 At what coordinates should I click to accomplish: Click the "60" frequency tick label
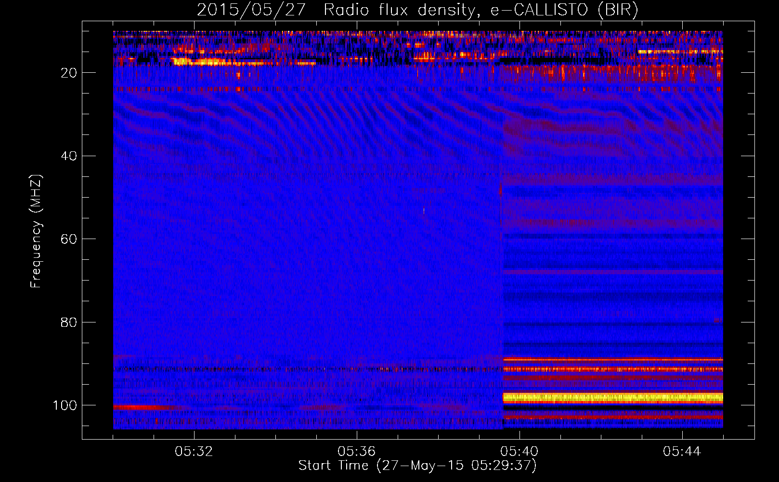click(x=69, y=239)
